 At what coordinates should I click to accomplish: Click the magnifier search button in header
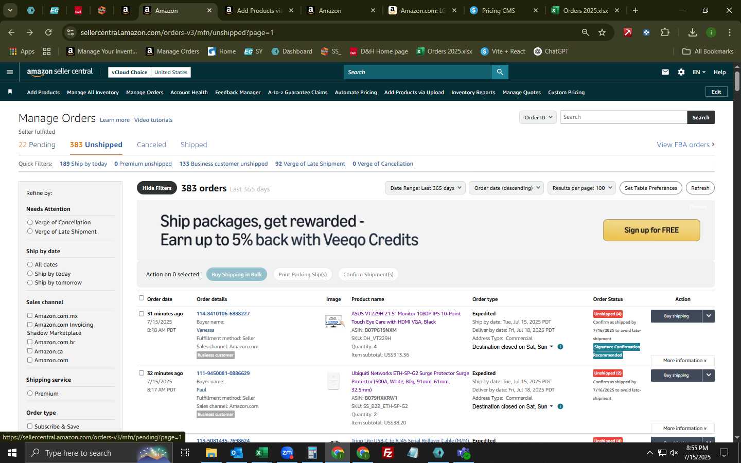500,72
